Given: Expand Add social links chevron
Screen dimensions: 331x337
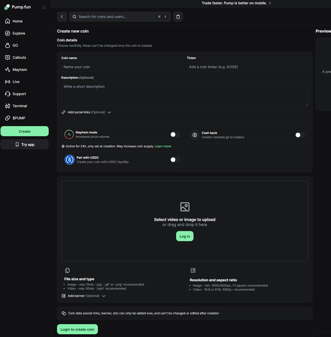Looking at the screenshot, I should click(109, 112).
